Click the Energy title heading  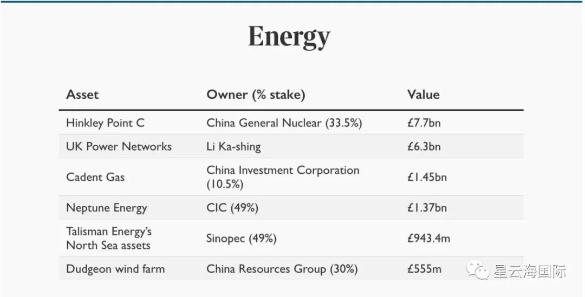pos(289,37)
